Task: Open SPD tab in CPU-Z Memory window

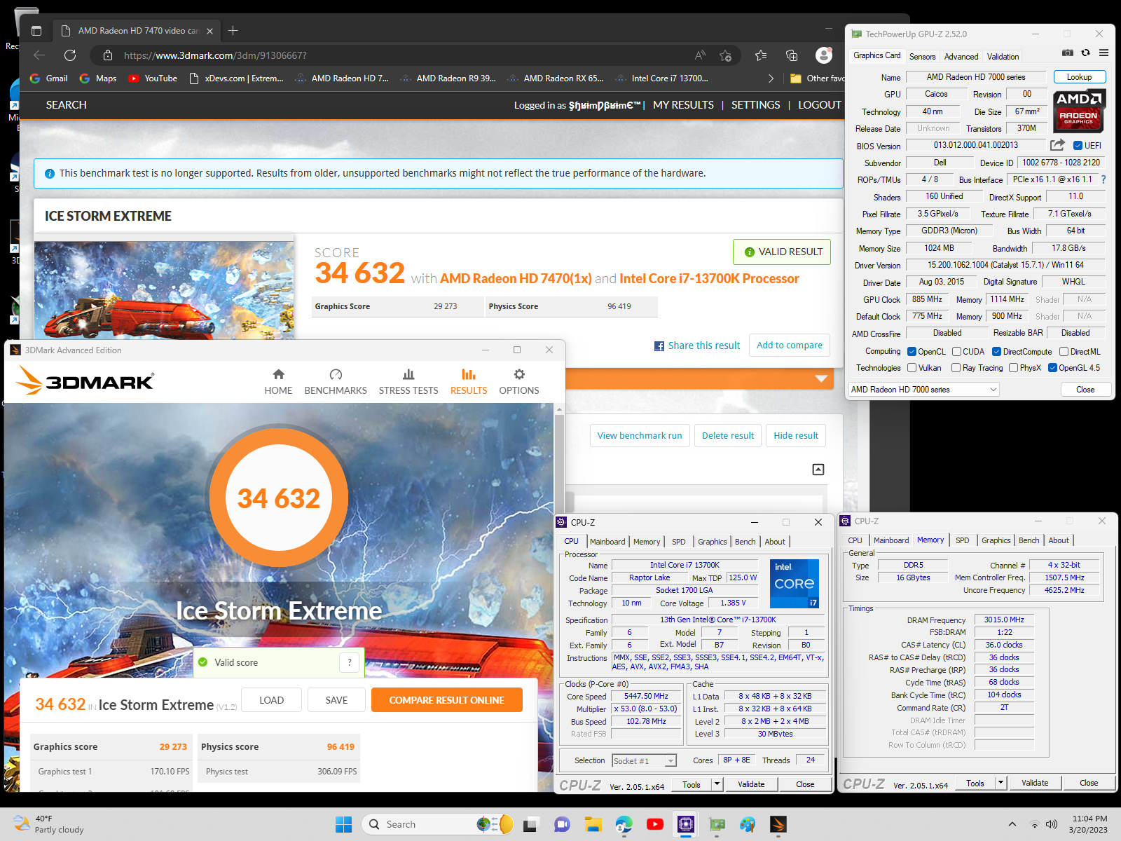Action: point(962,540)
